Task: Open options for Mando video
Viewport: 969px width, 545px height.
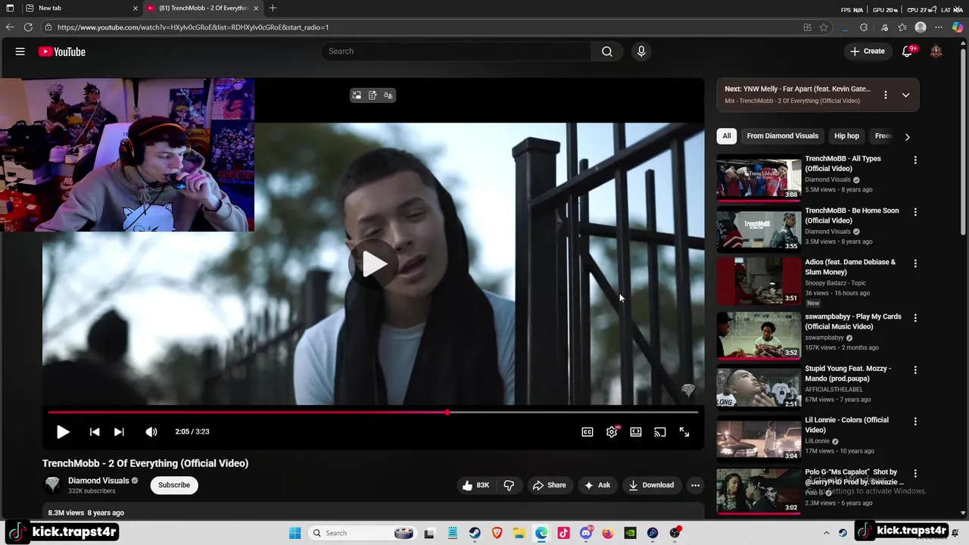Action: (915, 370)
